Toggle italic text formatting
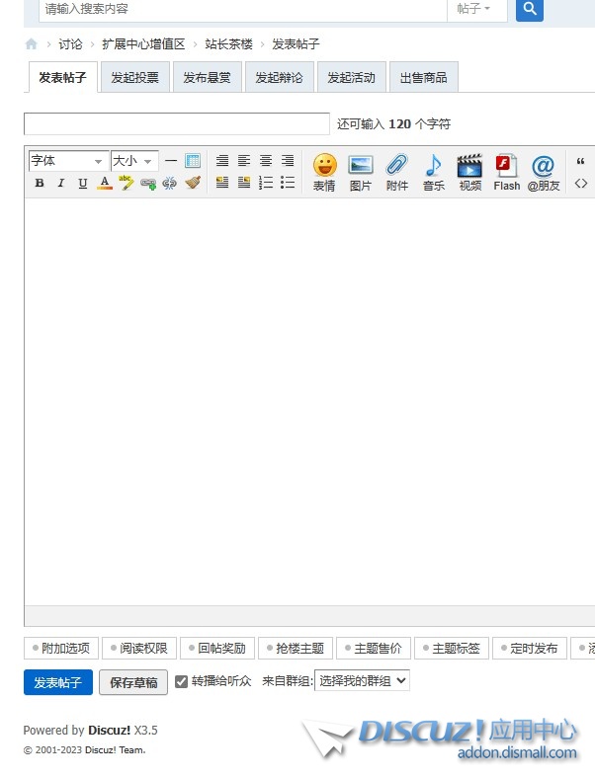 point(60,183)
